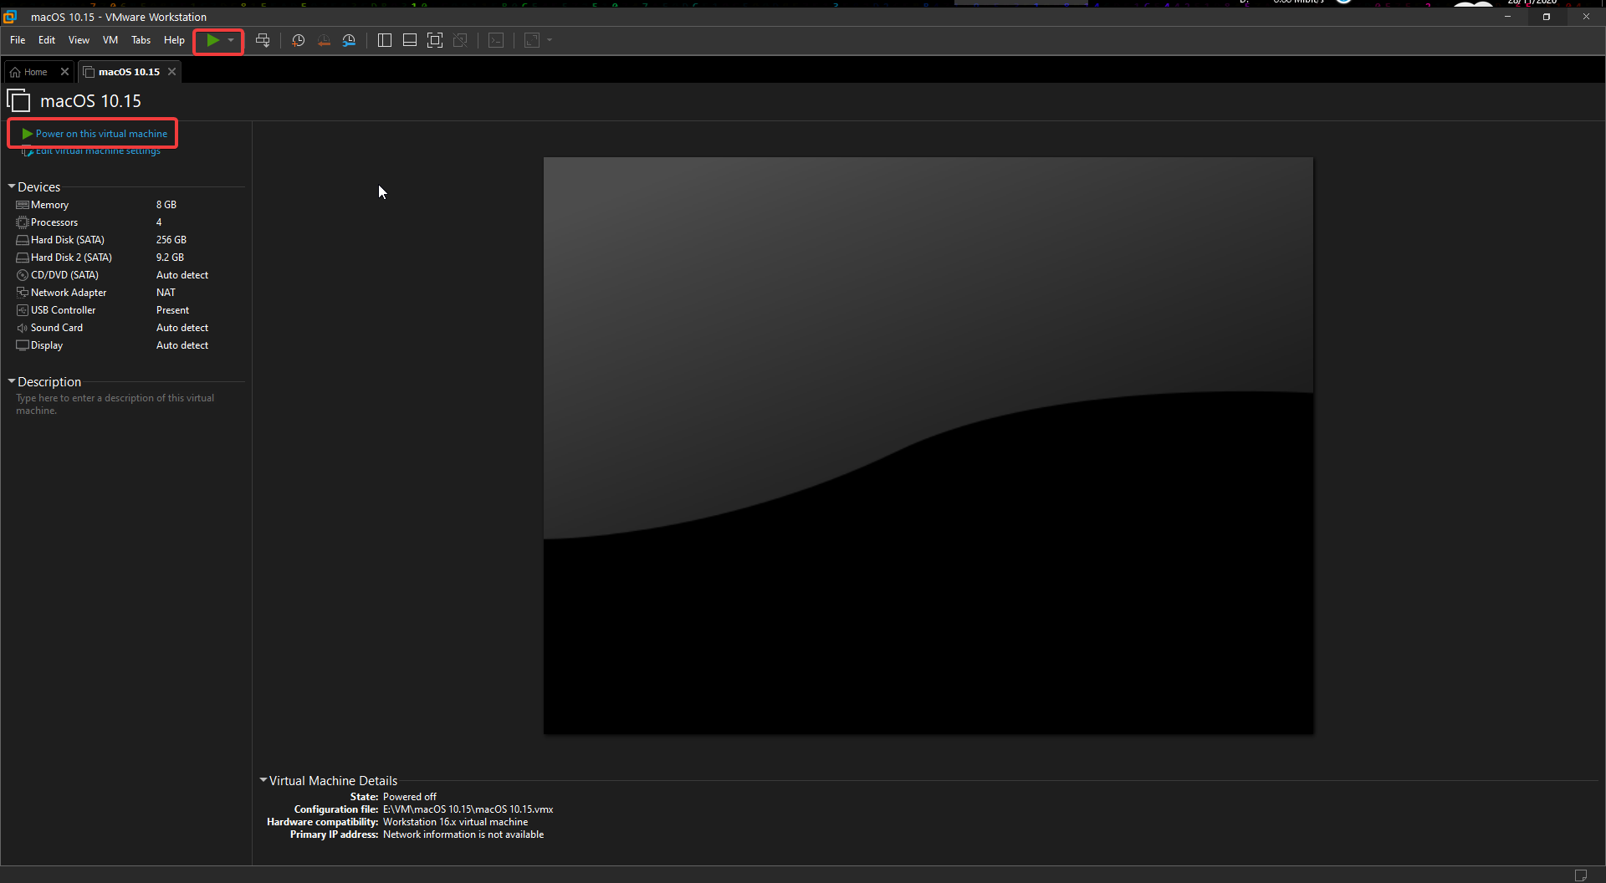This screenshot has height=883, width=1606.
Task: Click the Processors chip icon
Action: click(23, 222)
